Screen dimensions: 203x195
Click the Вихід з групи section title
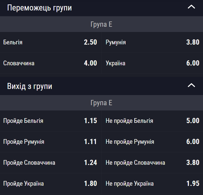coord(30,86)
